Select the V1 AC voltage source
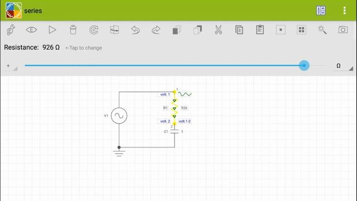This screenshot has width=357, height=201. [x=119, y=116]
